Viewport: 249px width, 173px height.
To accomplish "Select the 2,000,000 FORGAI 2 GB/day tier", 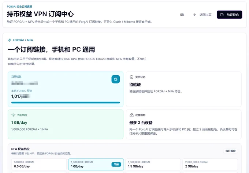I will click(x=210, y=164).
